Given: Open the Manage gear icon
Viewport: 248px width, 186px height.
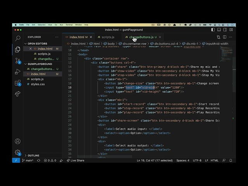Looking at the screenshot, I should coord(18,152).
